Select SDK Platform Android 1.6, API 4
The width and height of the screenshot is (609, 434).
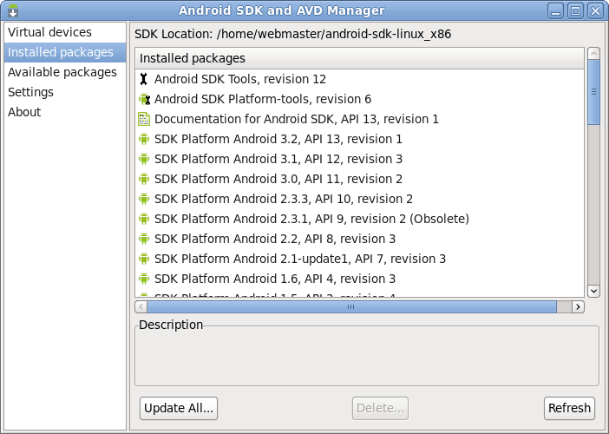tap(360, 279)
